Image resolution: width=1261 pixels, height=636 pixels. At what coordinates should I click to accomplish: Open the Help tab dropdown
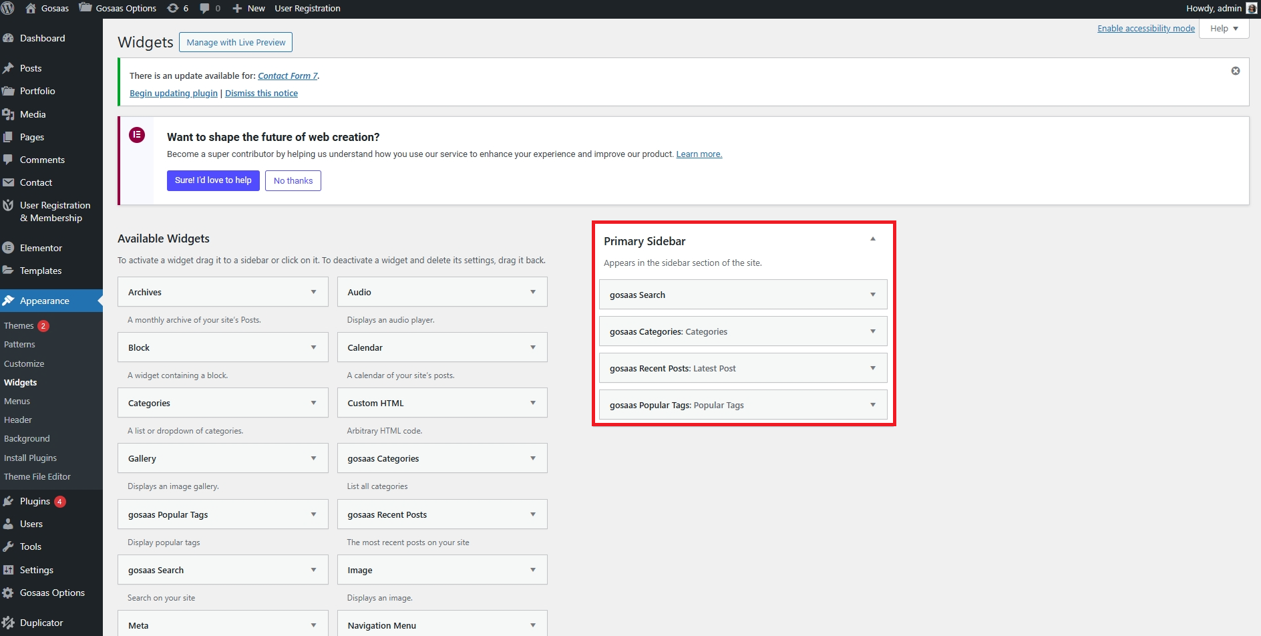tap(1224, 29)
